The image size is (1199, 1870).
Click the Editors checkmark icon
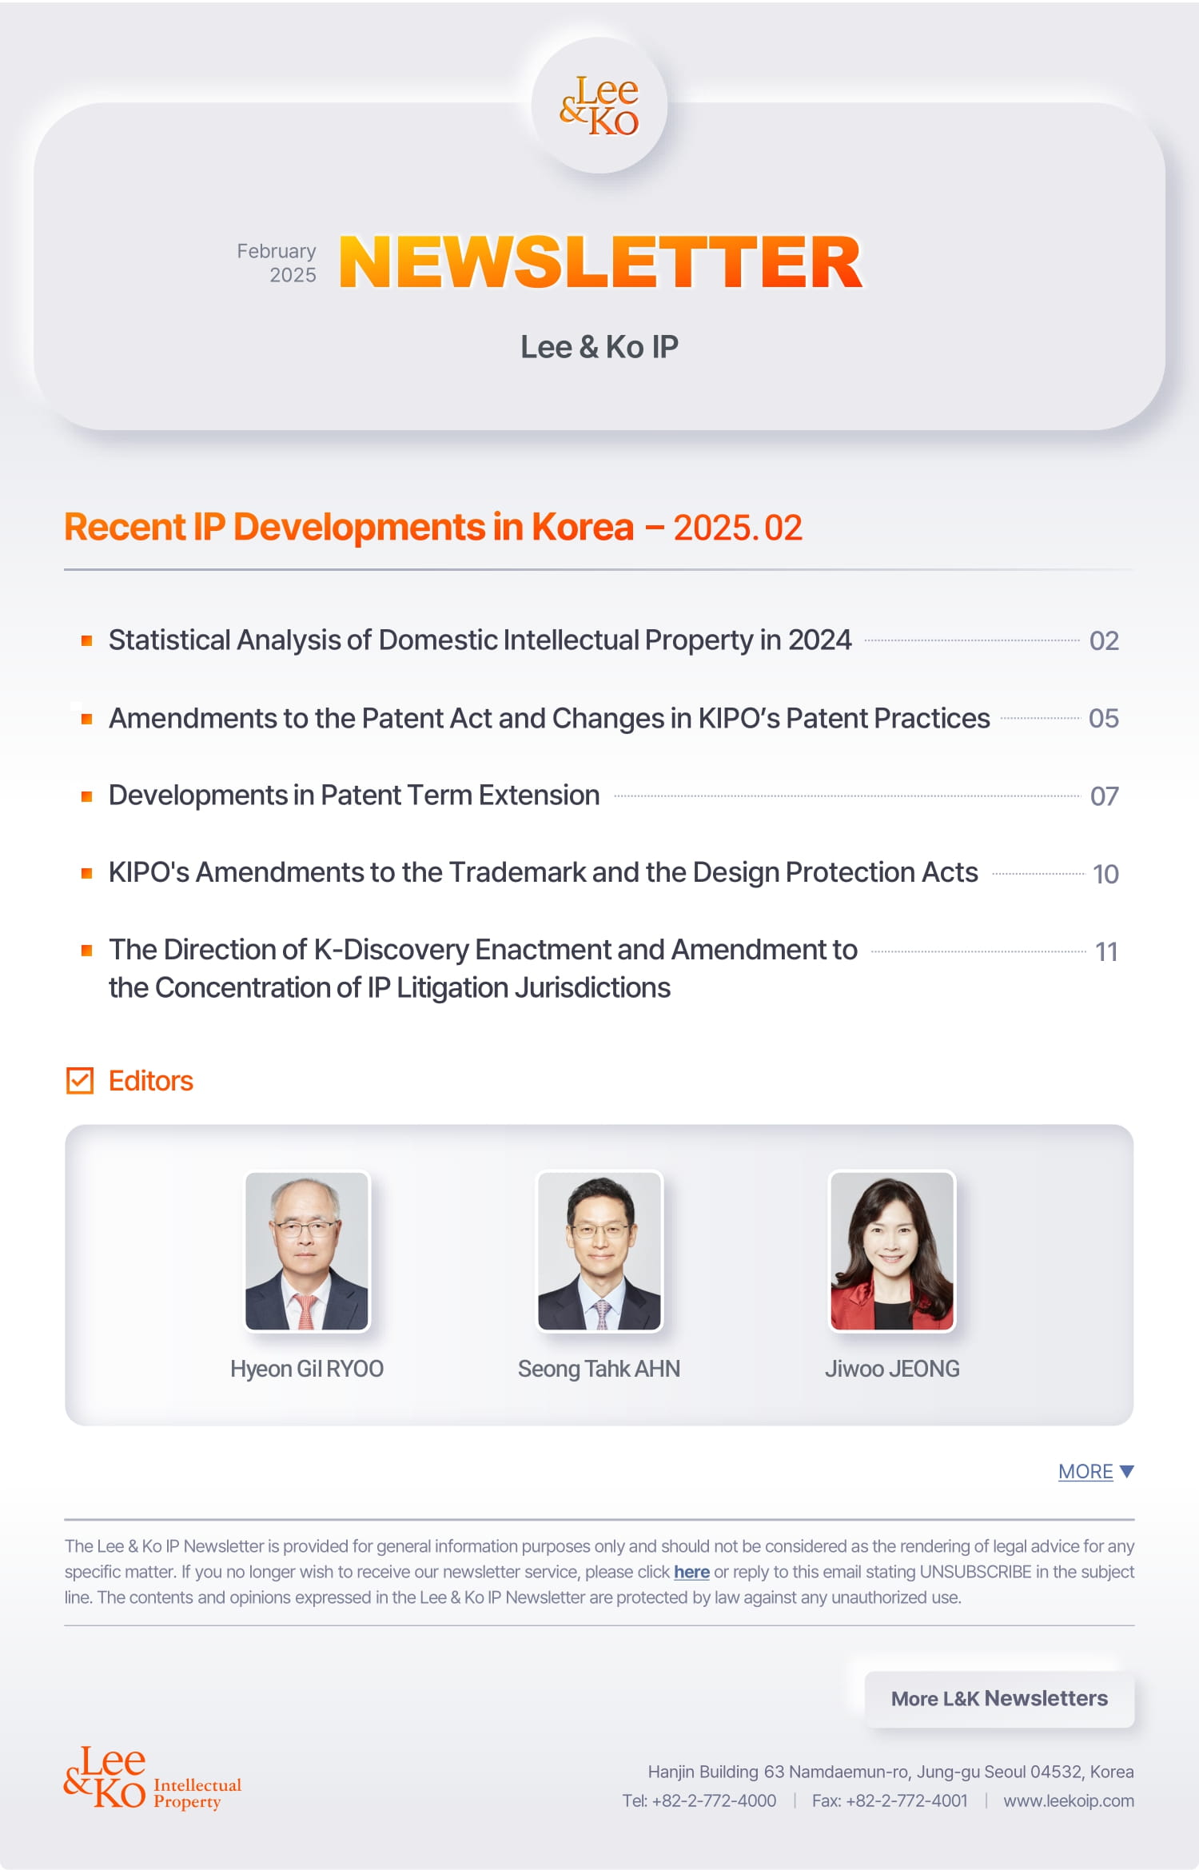[x=80, y=1080]
